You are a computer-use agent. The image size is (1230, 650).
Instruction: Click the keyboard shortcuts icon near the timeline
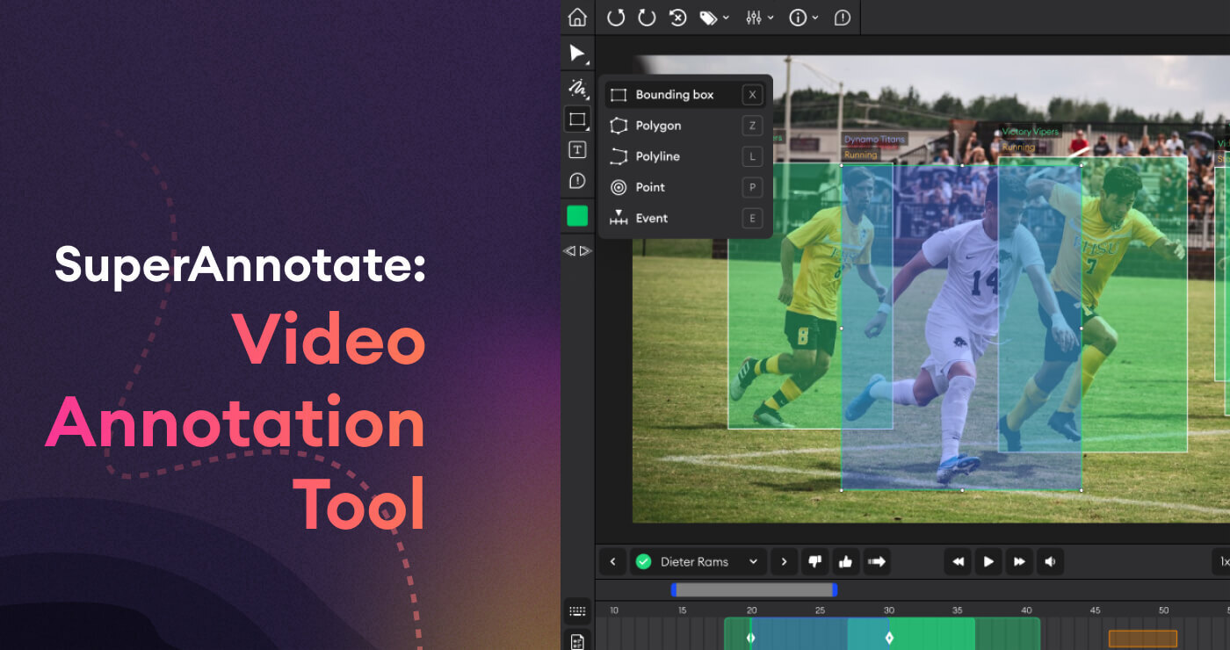tap(577, 610)
